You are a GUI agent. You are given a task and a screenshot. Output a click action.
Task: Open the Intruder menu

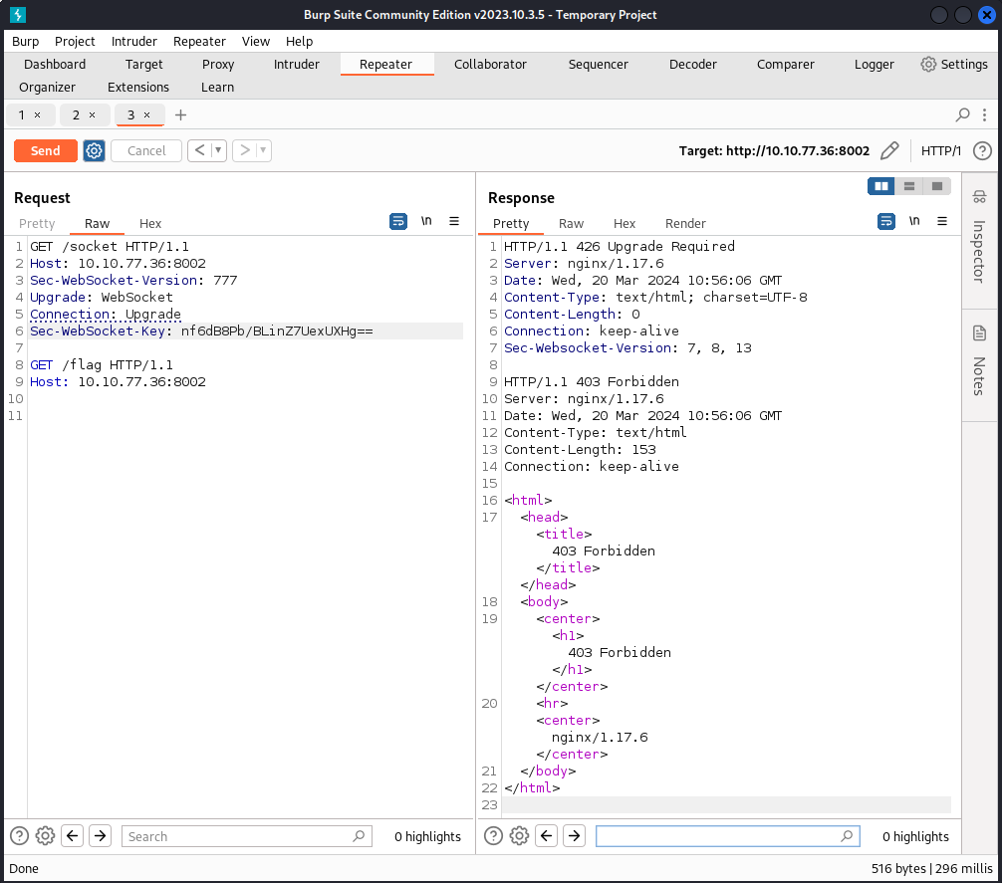point(134,42)
